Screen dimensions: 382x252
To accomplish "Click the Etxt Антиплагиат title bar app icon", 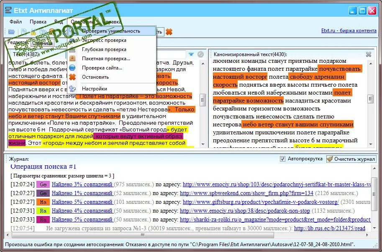I will [8, 10].
